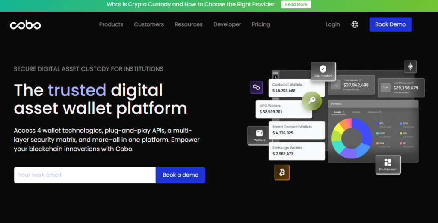The height and width of the screenshot is (223, 438).
Task: Click the Login link
Action: coord(333,24)
